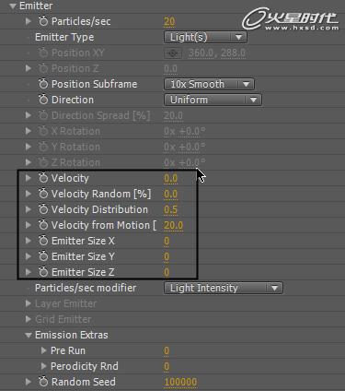
Task: Click the Emitter Size X stopwatch
Action: pos(43,241)
